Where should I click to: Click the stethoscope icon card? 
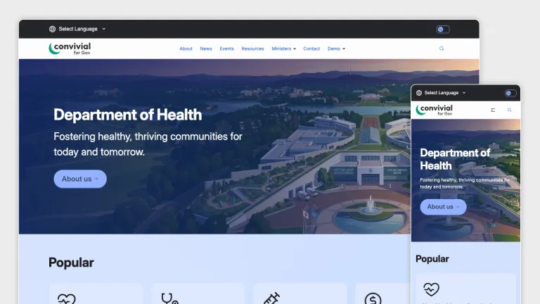click(198, 293)
